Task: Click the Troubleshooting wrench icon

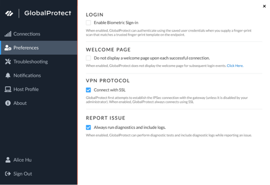Action: (7, 62)
